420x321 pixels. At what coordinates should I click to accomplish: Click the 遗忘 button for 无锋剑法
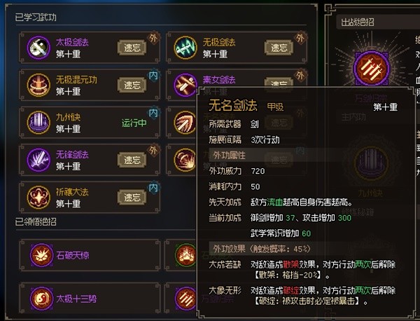point(132,160)
